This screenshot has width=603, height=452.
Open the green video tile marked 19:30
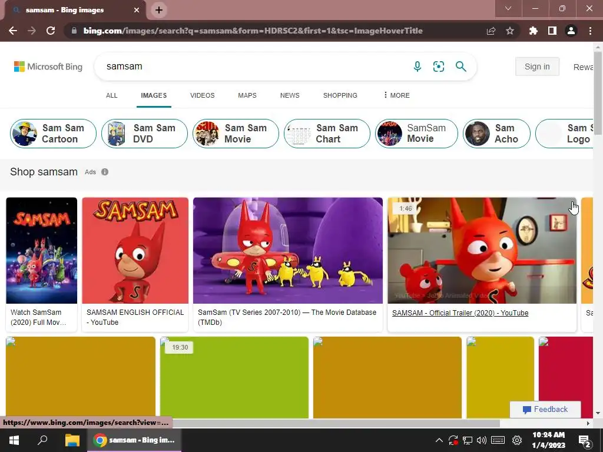[x=234, y=377]
